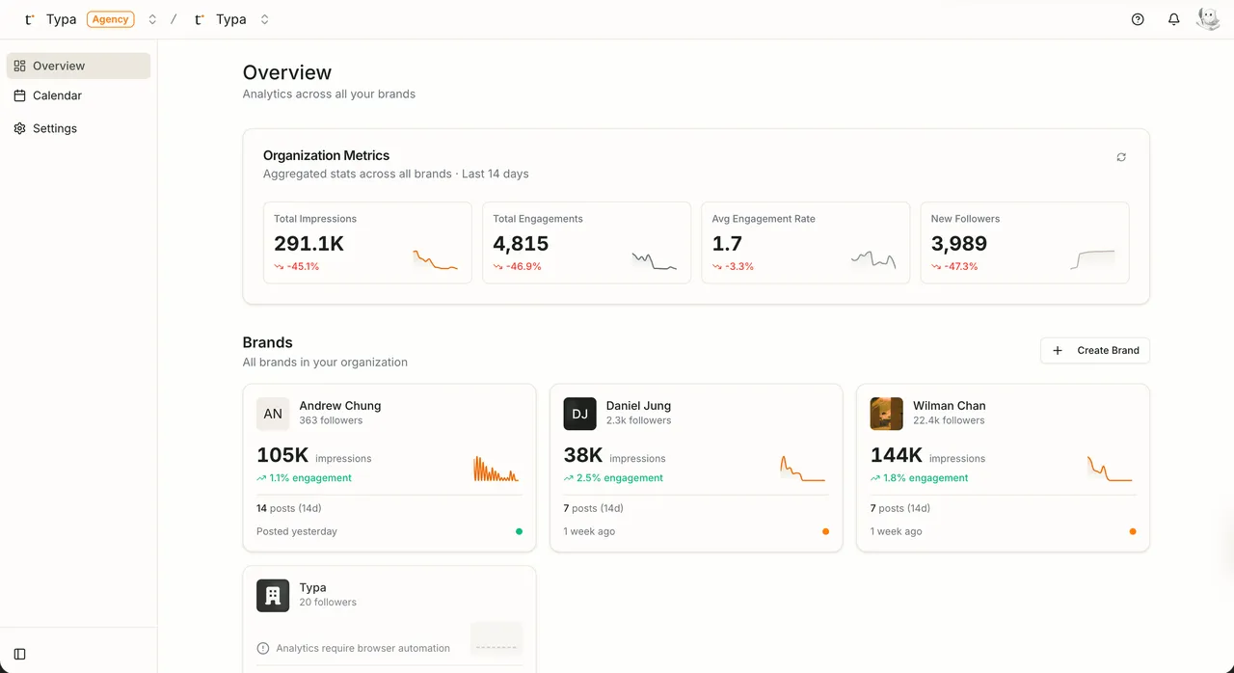Click the orange status dot on Wilman Chan card

pos(1132,531)
